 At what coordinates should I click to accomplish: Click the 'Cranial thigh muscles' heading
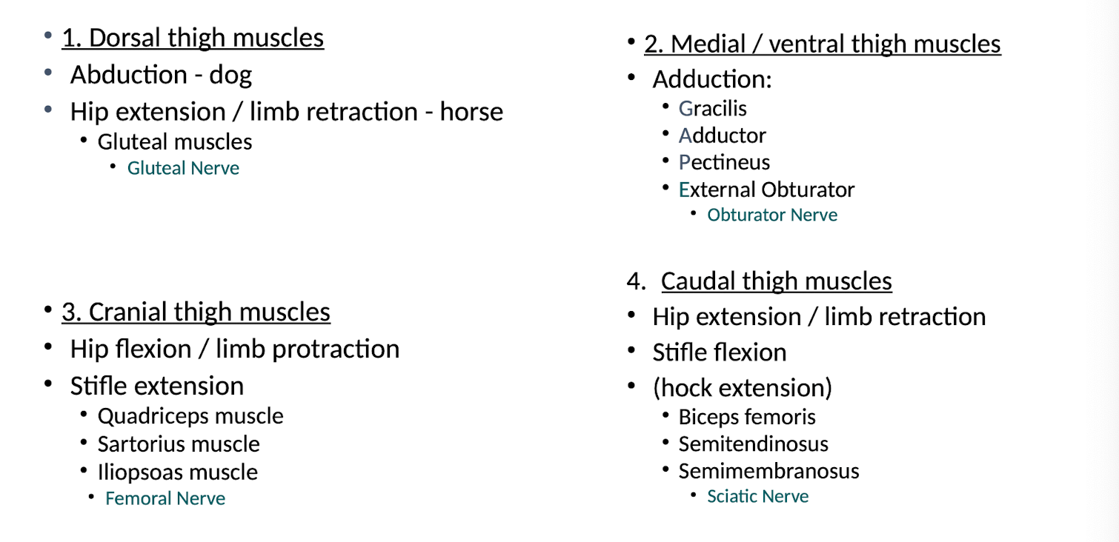[196, 312]
